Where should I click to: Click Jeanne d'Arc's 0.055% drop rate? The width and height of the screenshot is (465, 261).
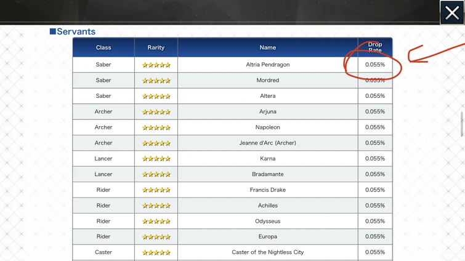coord(375,143)
